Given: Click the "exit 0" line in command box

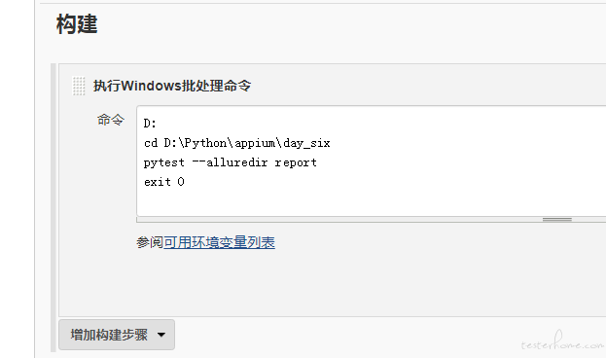Looking at the screenshot, I should [163, 182].
